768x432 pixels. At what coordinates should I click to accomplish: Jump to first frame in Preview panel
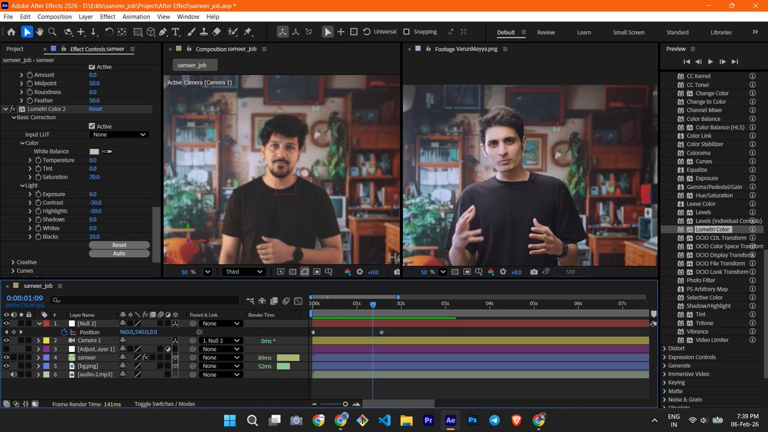[687, 61]
